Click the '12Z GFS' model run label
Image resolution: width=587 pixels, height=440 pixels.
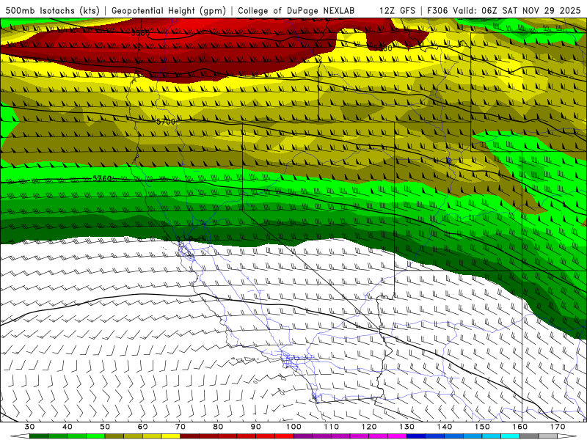point(397,10)
